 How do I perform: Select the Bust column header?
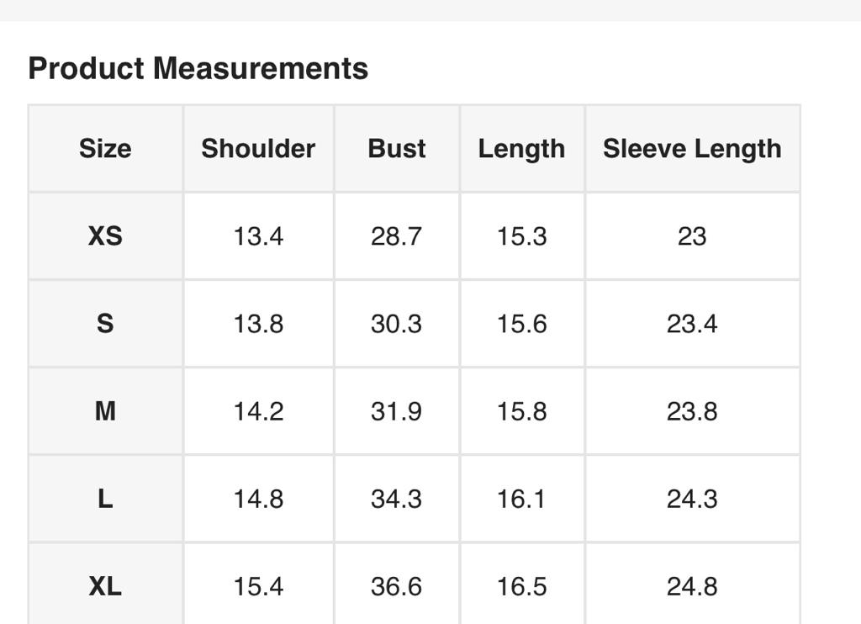pos(397,149)
